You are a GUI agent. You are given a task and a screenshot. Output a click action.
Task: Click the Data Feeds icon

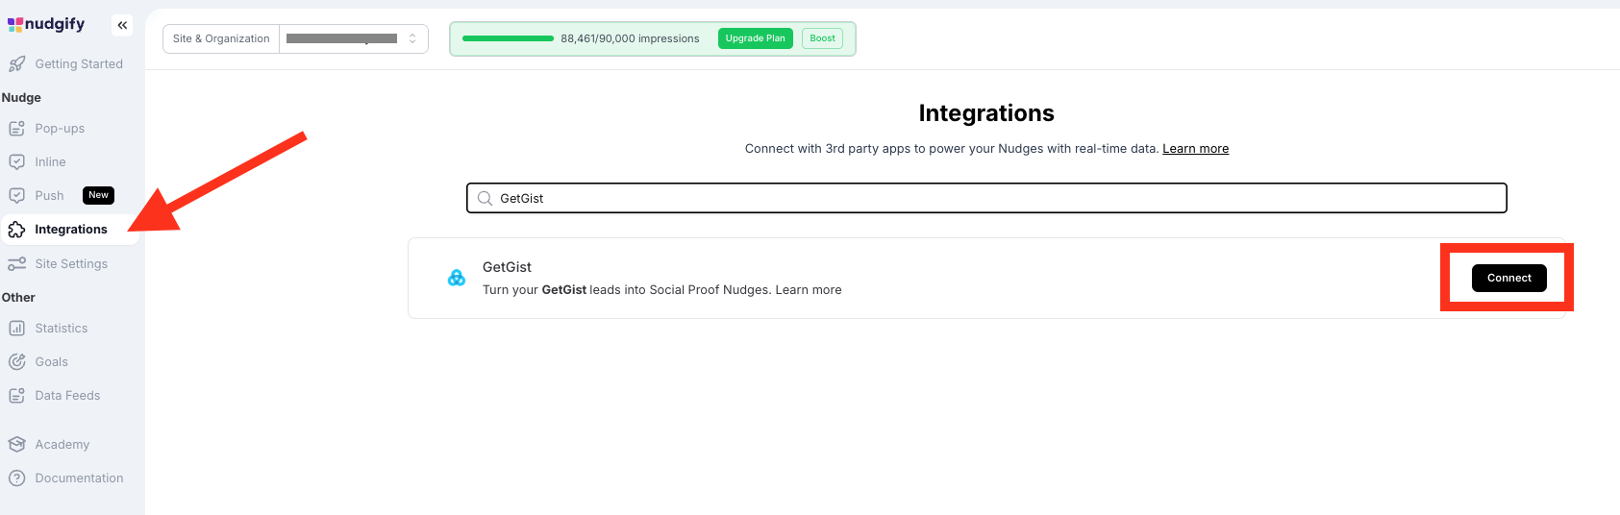pos(16,396)
